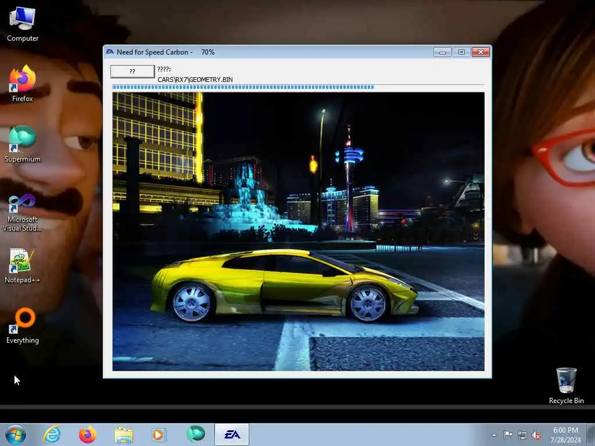
Task: Show hidden system tray icons
Action: click(x=494, y=435)
